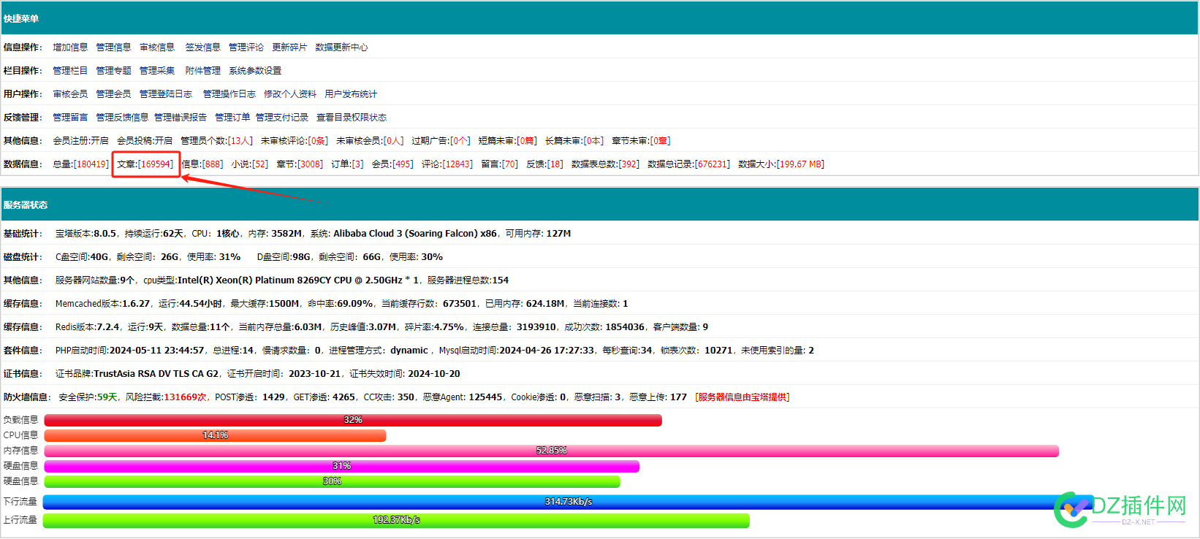Click the 服务器信息由宝塔提供 red link
The height and width of the screenshot is (539, 1200).
pos(743,397)
